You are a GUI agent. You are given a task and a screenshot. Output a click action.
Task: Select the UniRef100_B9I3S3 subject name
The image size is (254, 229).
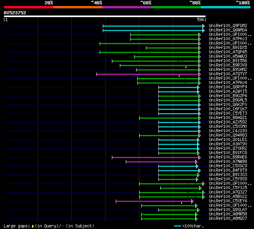(x=228, y=175)
